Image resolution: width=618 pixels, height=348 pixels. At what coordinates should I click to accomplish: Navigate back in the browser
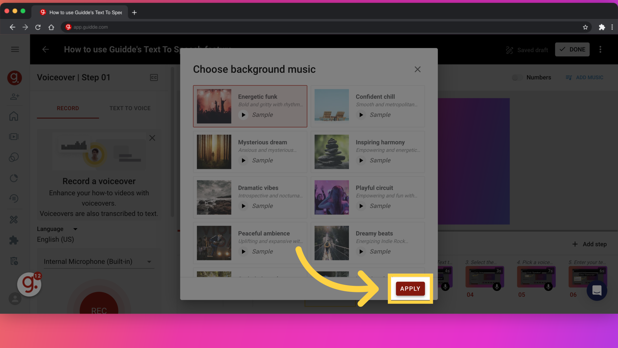pos(12,27)
